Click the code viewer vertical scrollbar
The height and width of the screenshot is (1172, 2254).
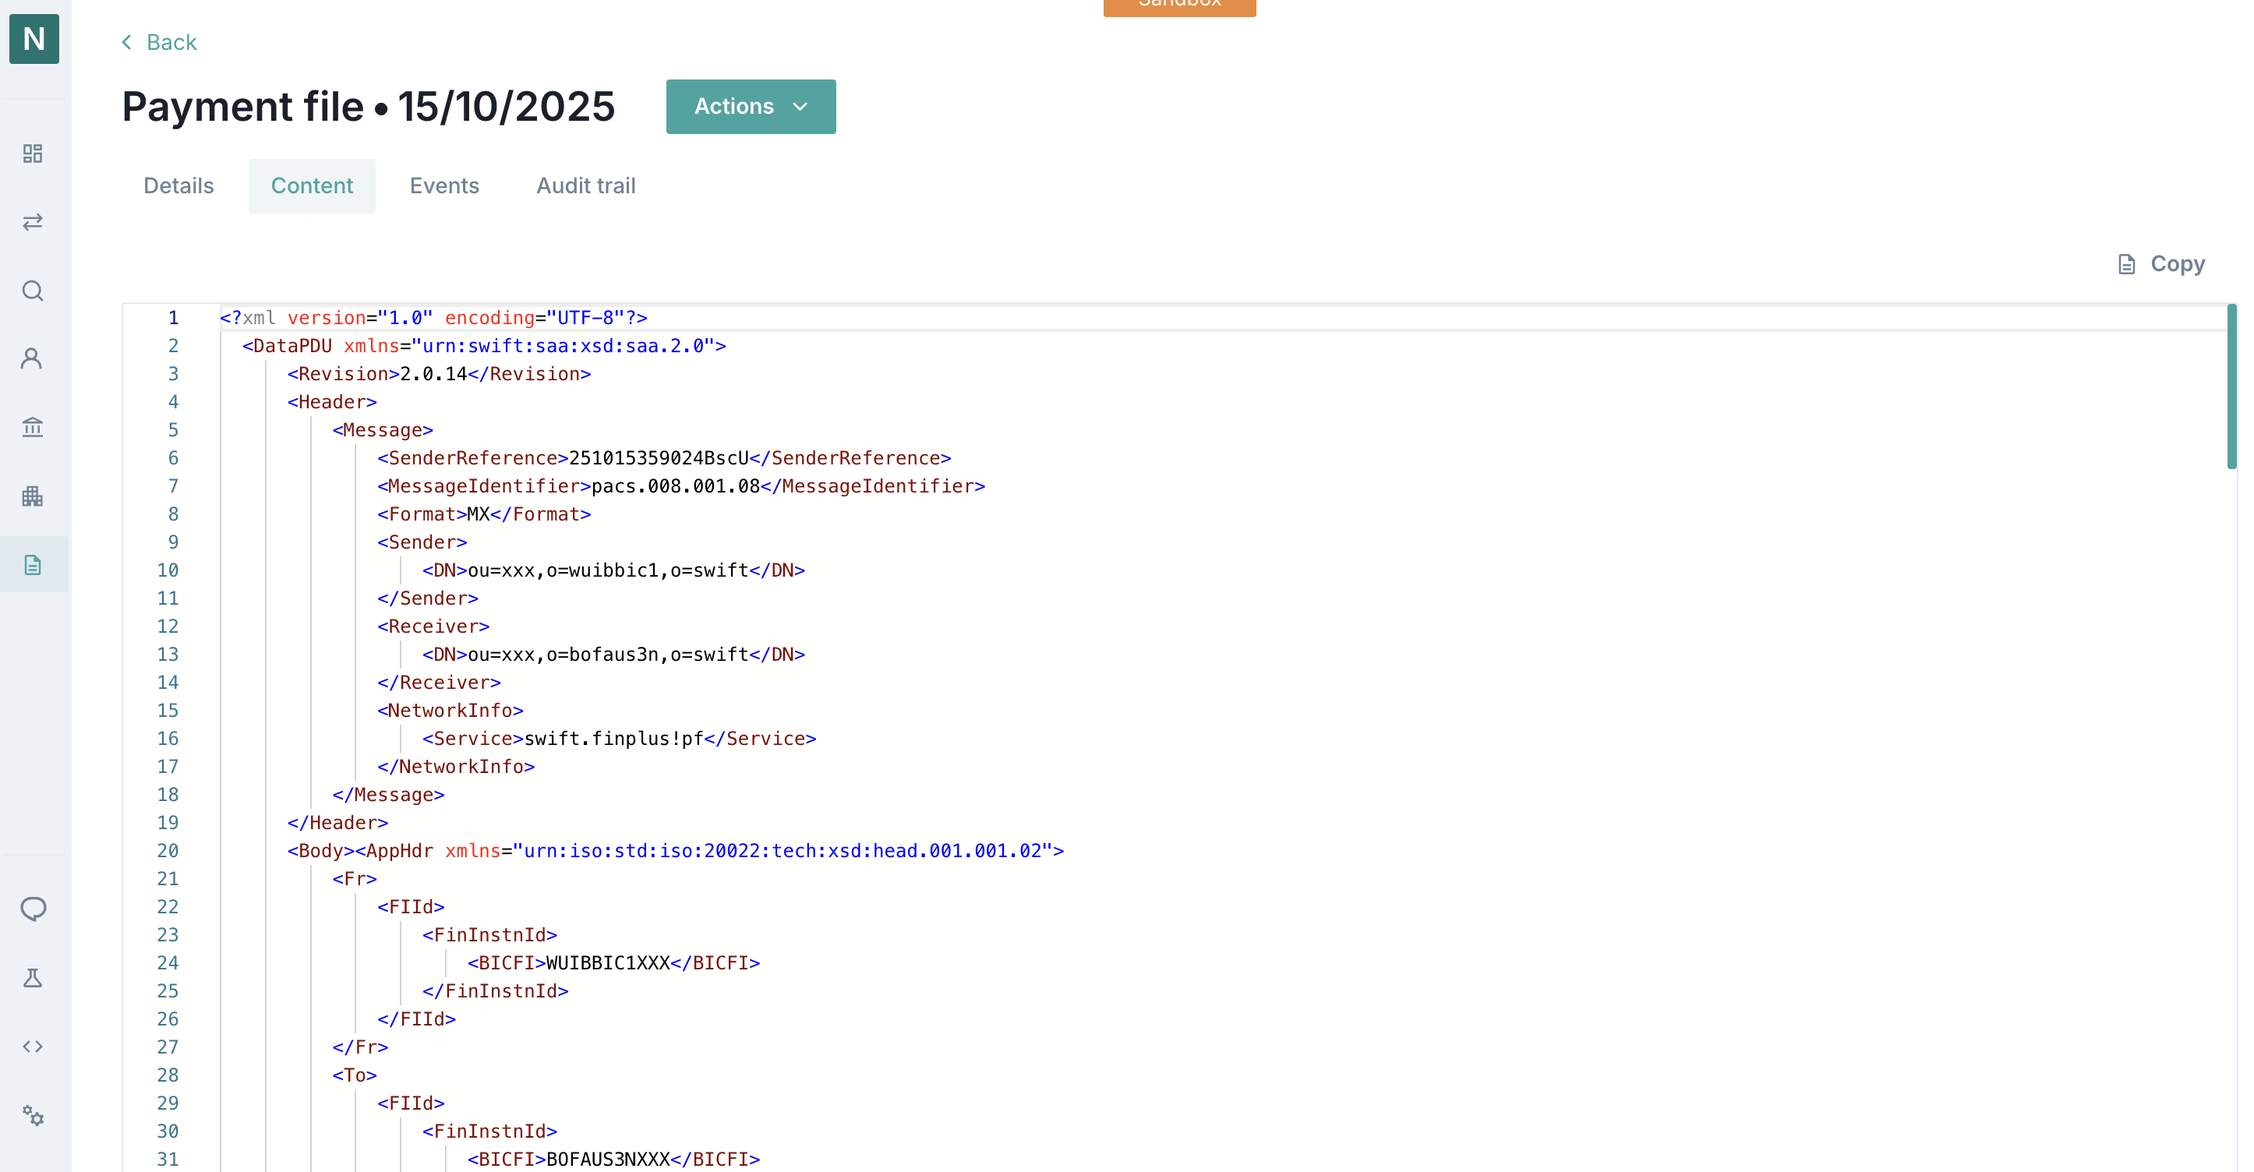(2231, 387)
